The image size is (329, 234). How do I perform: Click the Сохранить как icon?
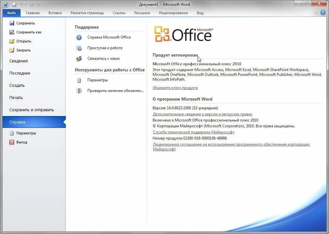12,32
